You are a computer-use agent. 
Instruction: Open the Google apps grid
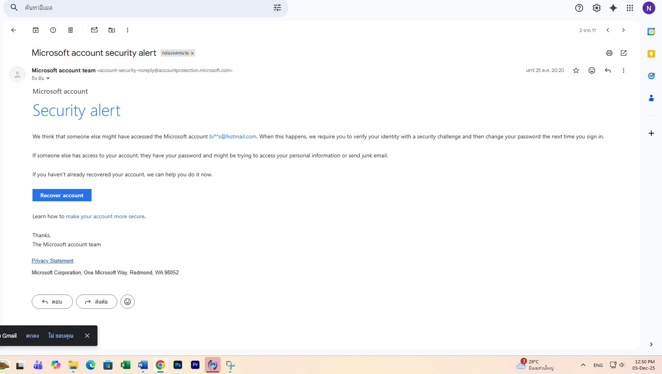pyautogui.click(x=630, y=8)
